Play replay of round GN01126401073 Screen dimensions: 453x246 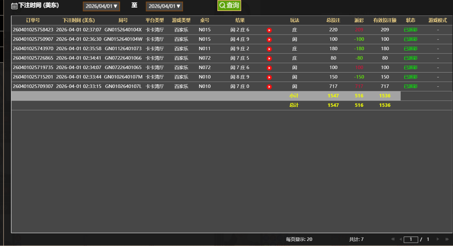(x=269, y=49)
